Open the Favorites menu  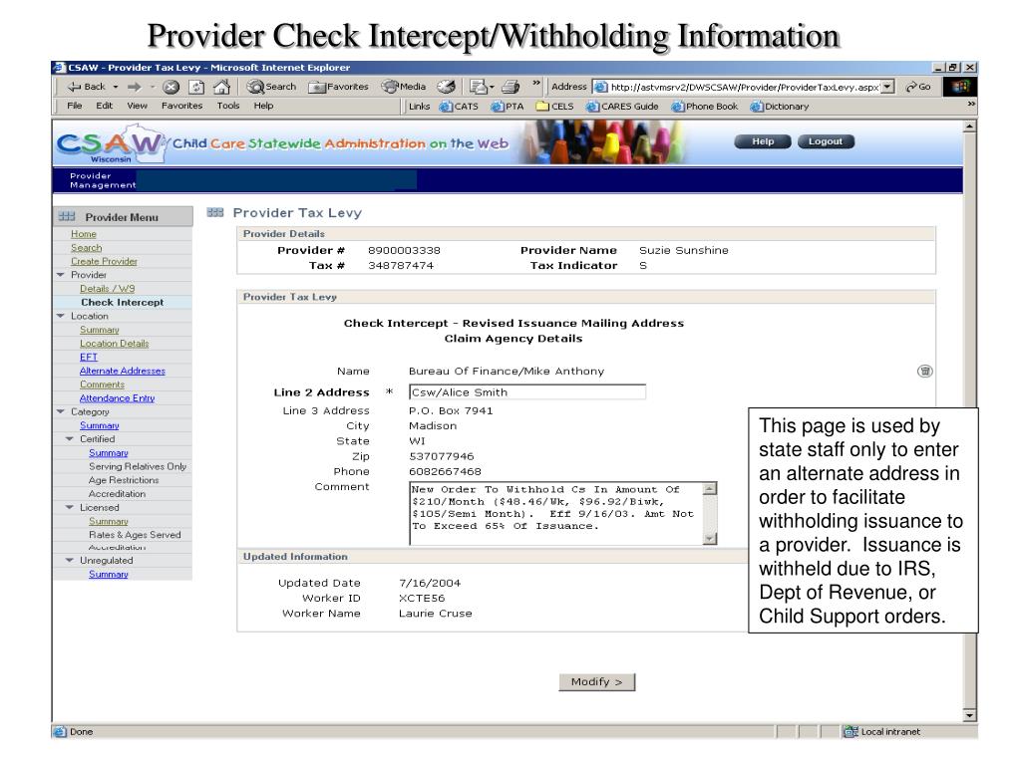pos(181,106)
